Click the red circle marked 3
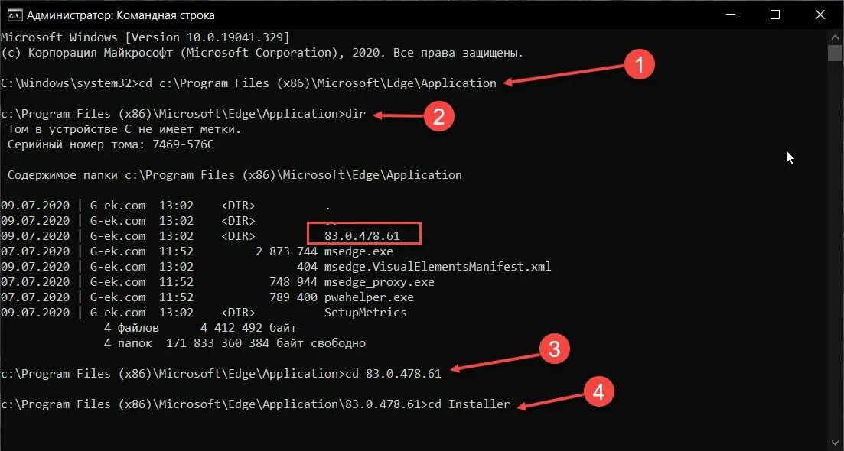Image resolution: width=844 pixels, height=451 pixels. [x=555, y=349]
